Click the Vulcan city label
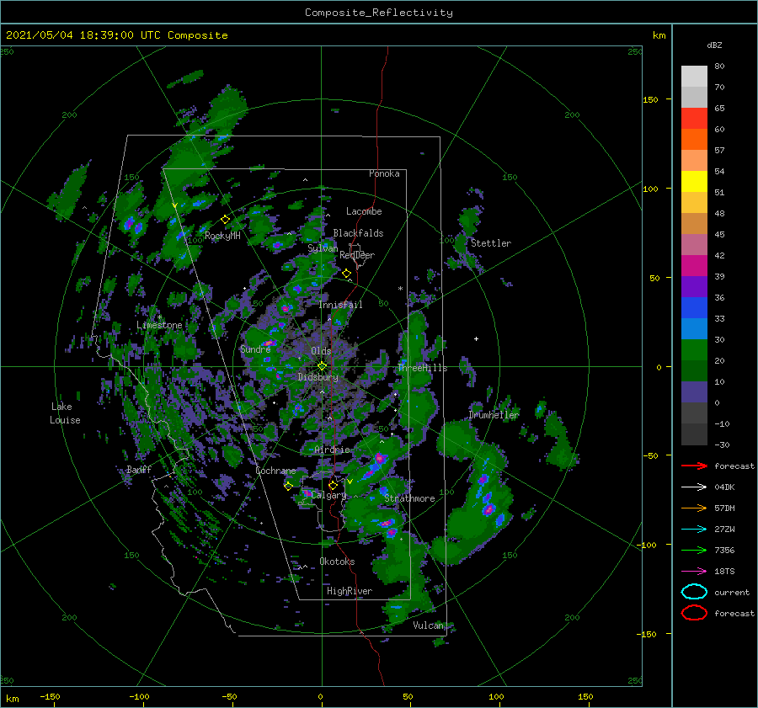Image resolution: width=758 pixels, height=708 pixels. pos(429,625)
